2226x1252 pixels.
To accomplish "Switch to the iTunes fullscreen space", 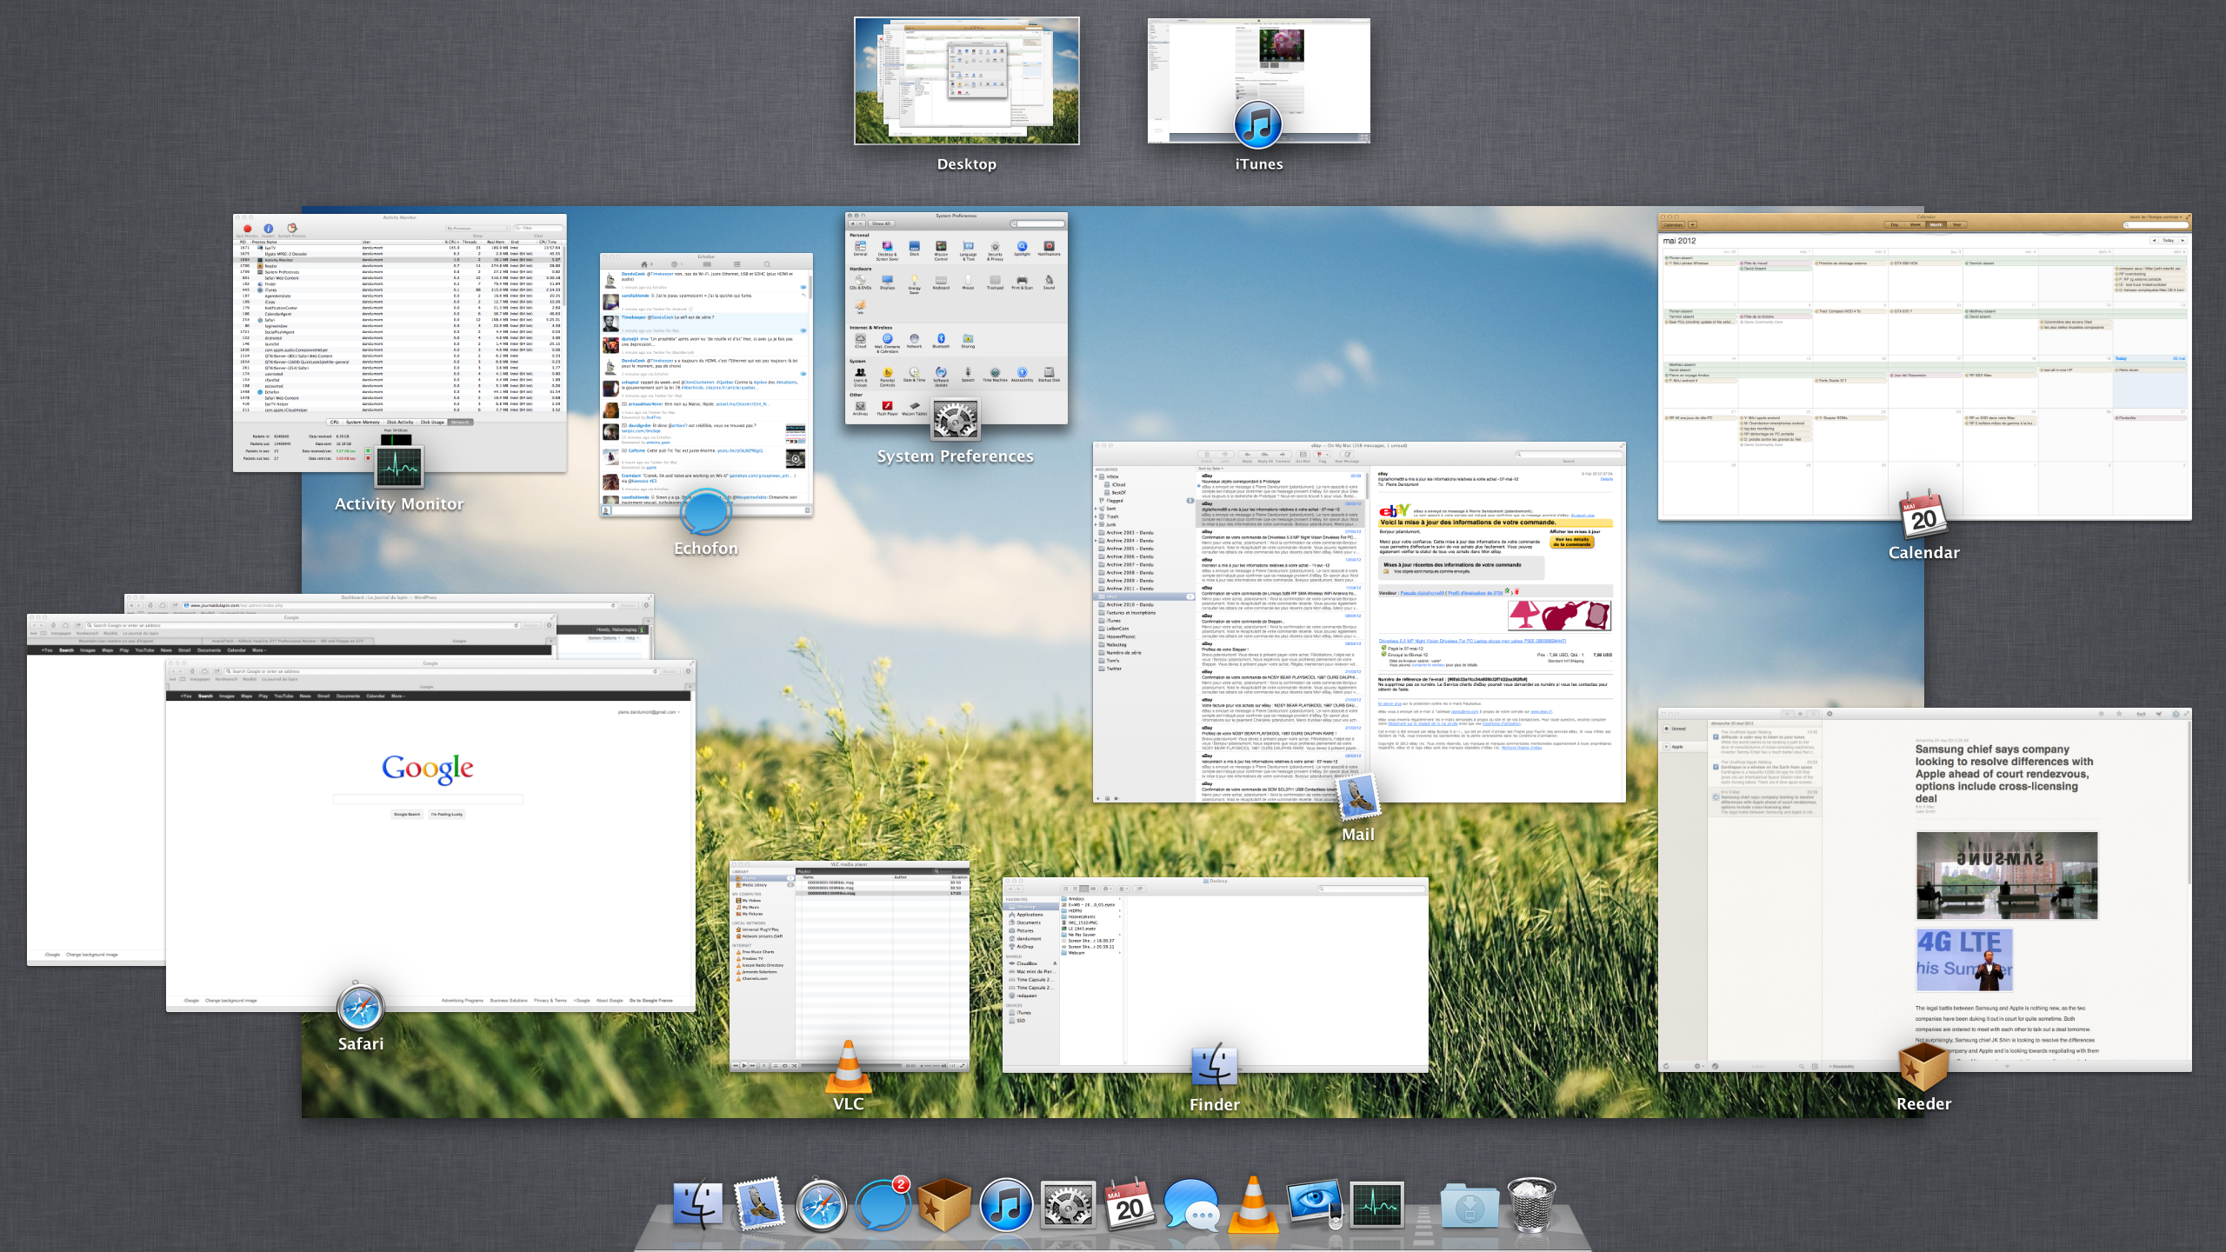I will click(x=1258, y=81).
